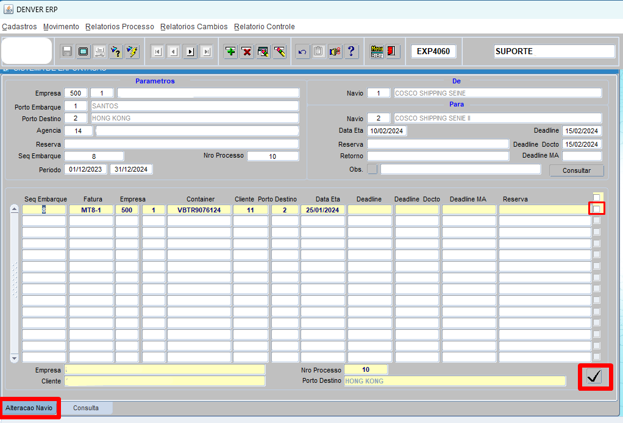The image size is (623, 423).
Task: Go to previous record arrow icon
Action: [174, 52]
